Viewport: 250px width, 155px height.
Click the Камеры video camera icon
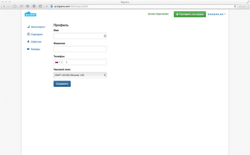28,49
